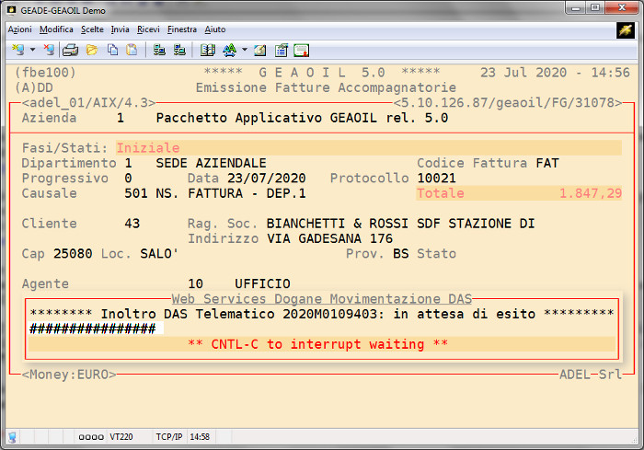Click the Causale code 501
This screenshot has height=450, width=644.
pos(136,193)
